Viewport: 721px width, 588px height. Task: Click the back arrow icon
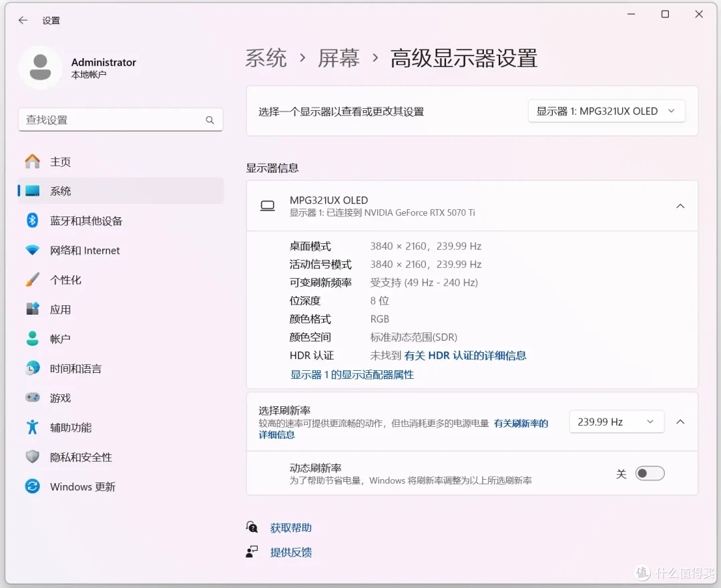[23, 20]
